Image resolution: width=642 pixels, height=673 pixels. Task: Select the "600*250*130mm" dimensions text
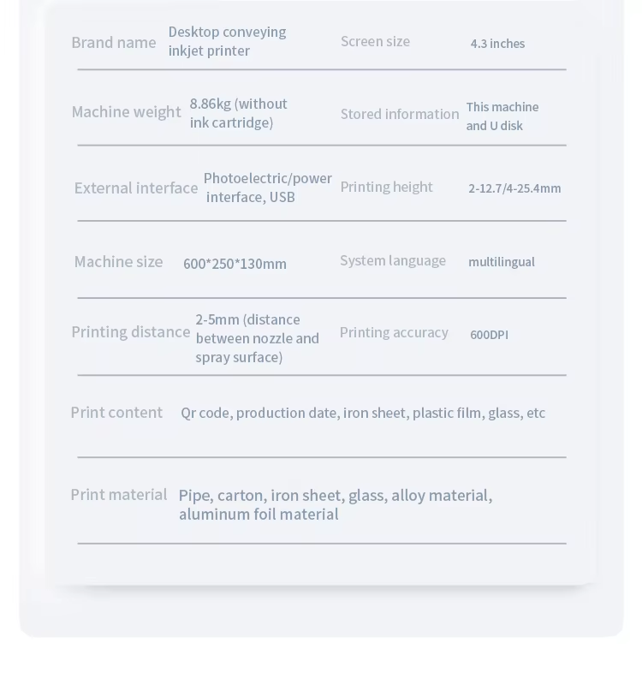click(x=235, y=264)
